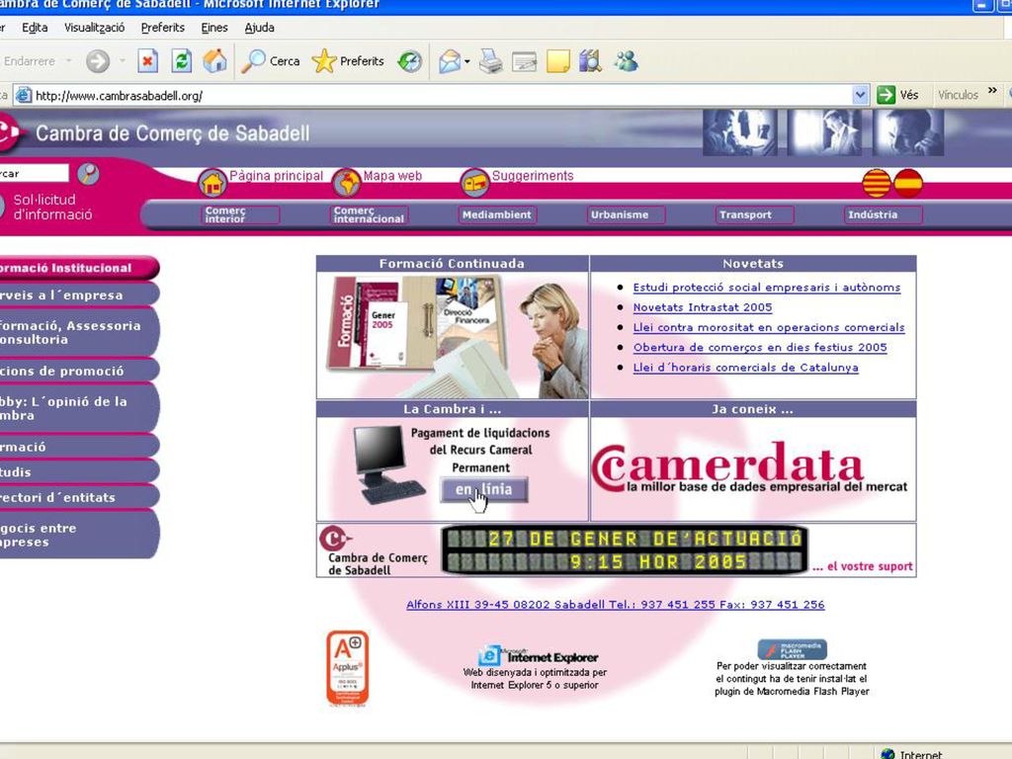1012x759 pixels.
Task: Select the Catalan flag language icon
Action: coord(877,183)
